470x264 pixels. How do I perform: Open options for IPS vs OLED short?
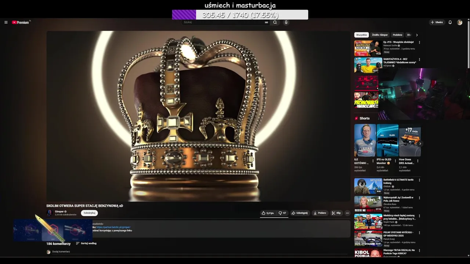[395, 161]
